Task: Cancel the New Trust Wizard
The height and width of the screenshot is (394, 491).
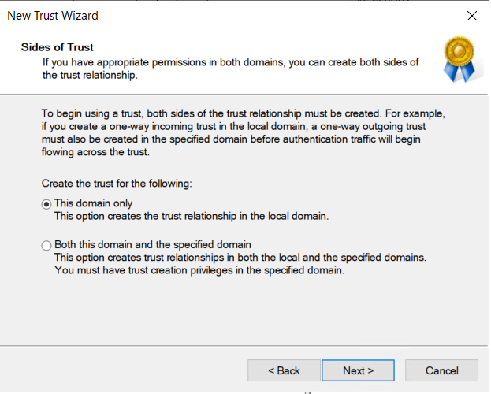Action: pos(441,370)
